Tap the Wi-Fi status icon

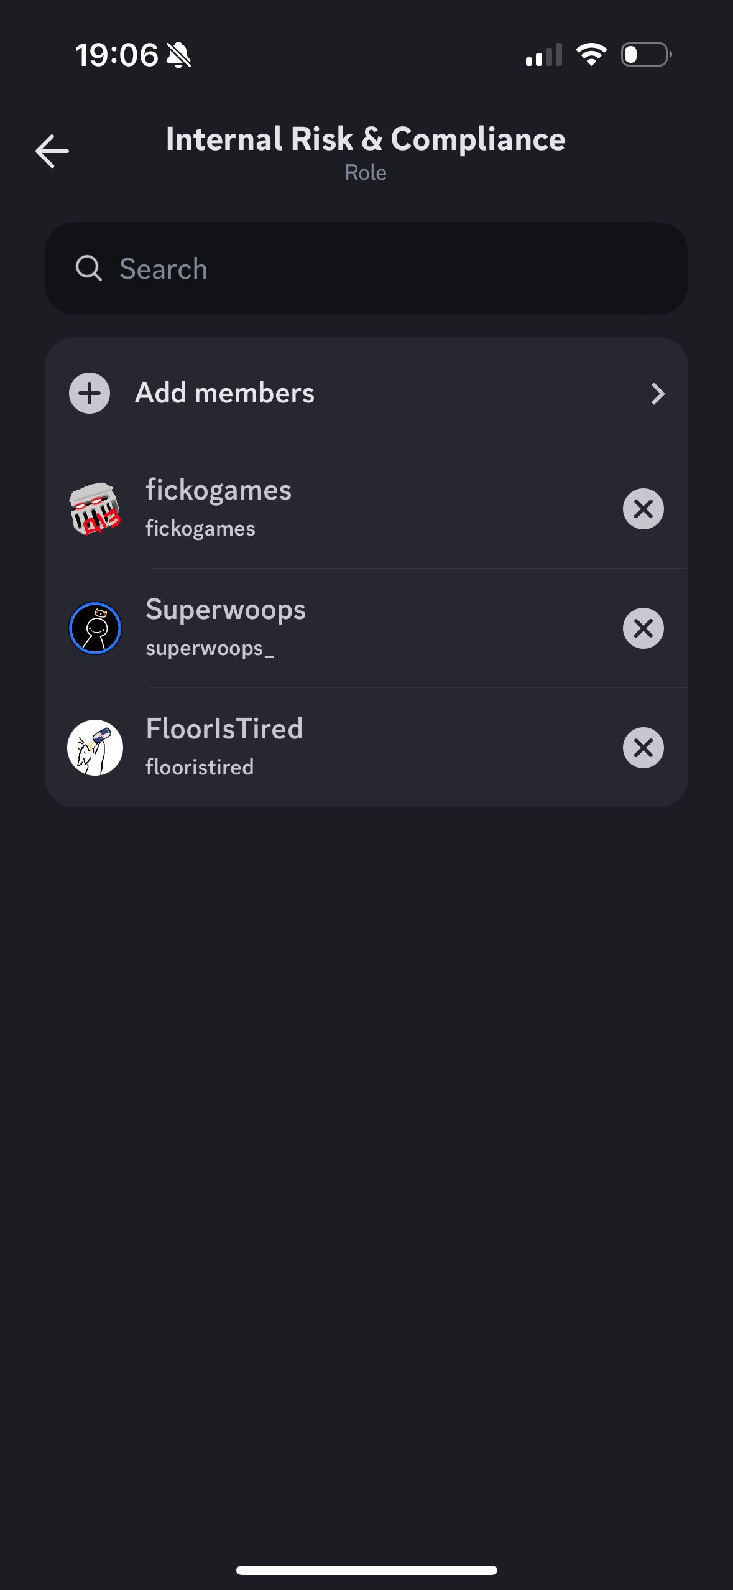coord(591,55)
